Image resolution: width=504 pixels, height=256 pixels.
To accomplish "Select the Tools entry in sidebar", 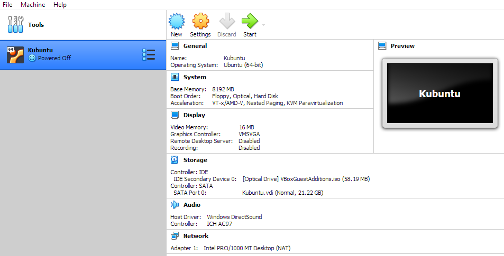I will (83, 25).
